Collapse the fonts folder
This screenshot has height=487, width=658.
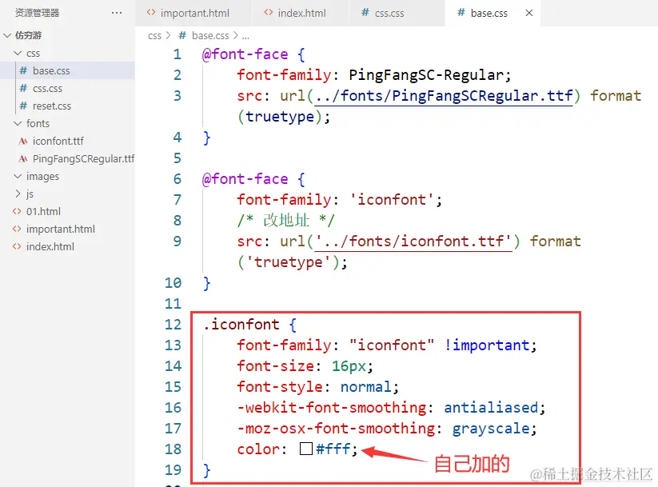point(18,123)
